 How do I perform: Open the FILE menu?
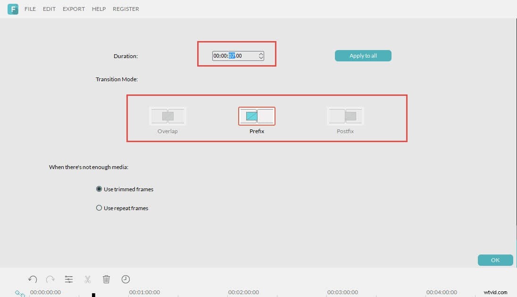tap(30, 8)
